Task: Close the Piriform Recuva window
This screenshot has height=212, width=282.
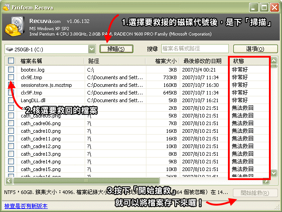Action: coord(274,8)
